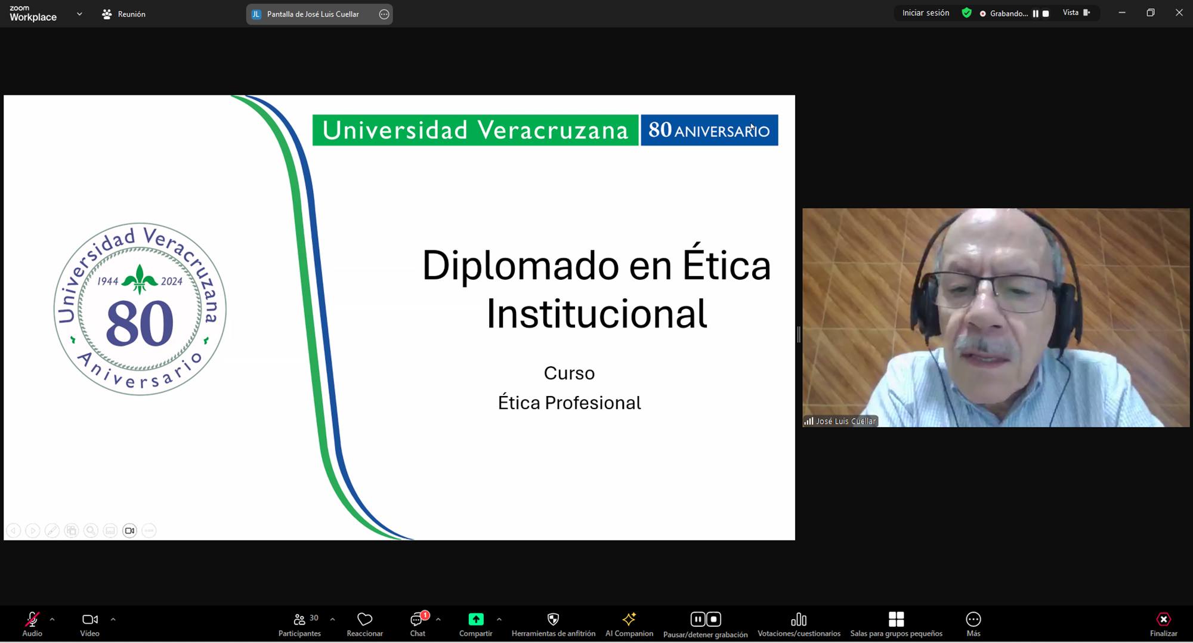Image resolution: width=1193 pixels, height=643 pixels.
Task: Click Iniciar sesión
Action: coord(925,13)
